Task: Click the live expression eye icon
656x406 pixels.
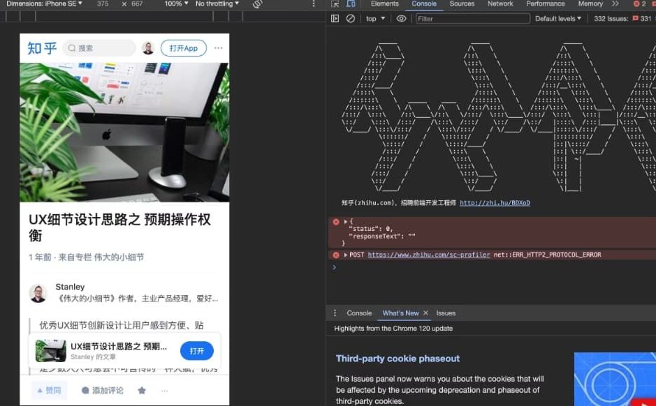Action: pos(401,18)
